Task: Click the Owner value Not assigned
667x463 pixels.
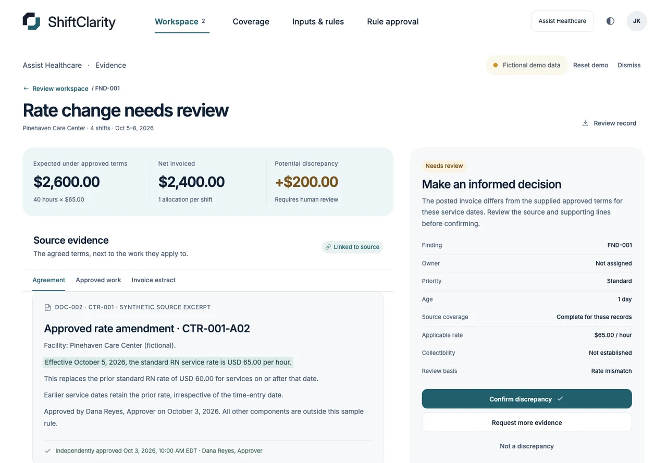Action: pyautogui.click(x=614, y=264)
